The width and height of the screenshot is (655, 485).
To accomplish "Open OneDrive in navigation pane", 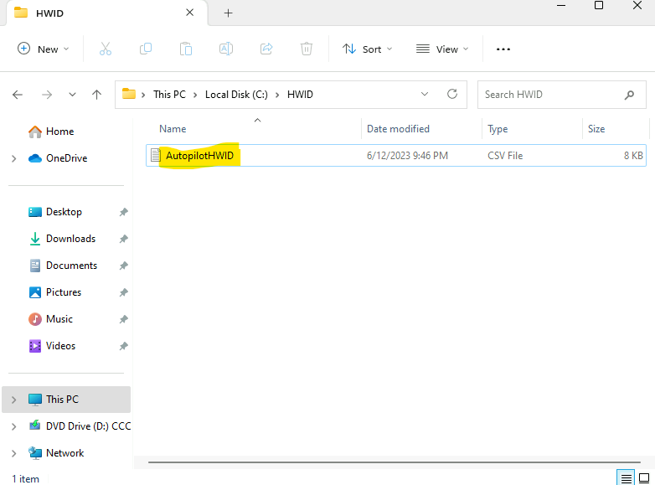I will (66, 158).
